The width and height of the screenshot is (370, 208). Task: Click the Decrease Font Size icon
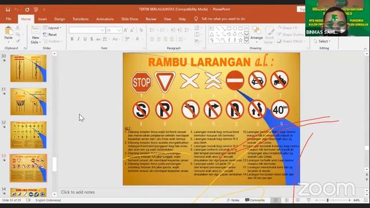coord(132,30)
